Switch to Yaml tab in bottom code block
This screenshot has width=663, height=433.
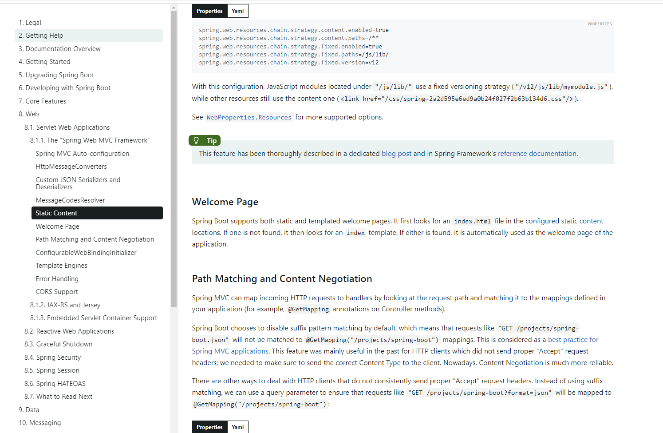238,427
